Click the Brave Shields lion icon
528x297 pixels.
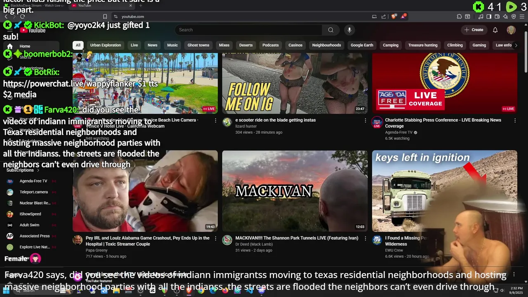click(x=394, y=16)
